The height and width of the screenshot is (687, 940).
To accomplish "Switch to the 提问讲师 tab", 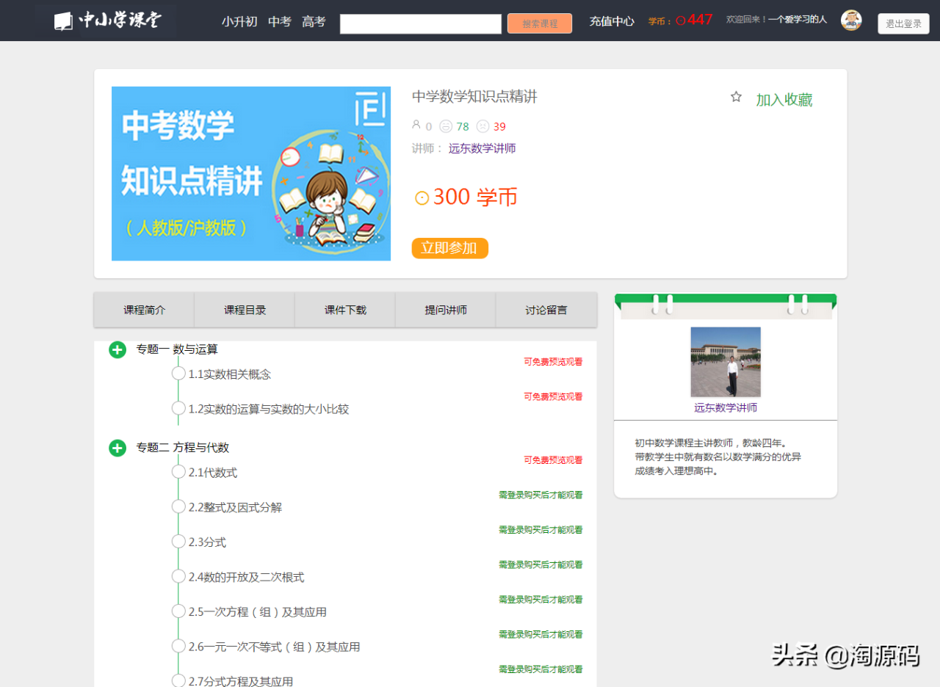I will click(446, 310).
